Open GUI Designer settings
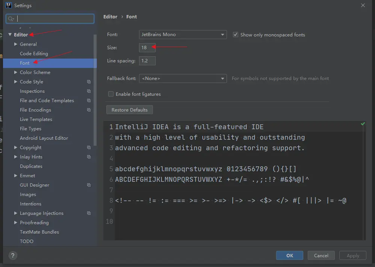The image size is (375, 267). click(x=35, y=185)
